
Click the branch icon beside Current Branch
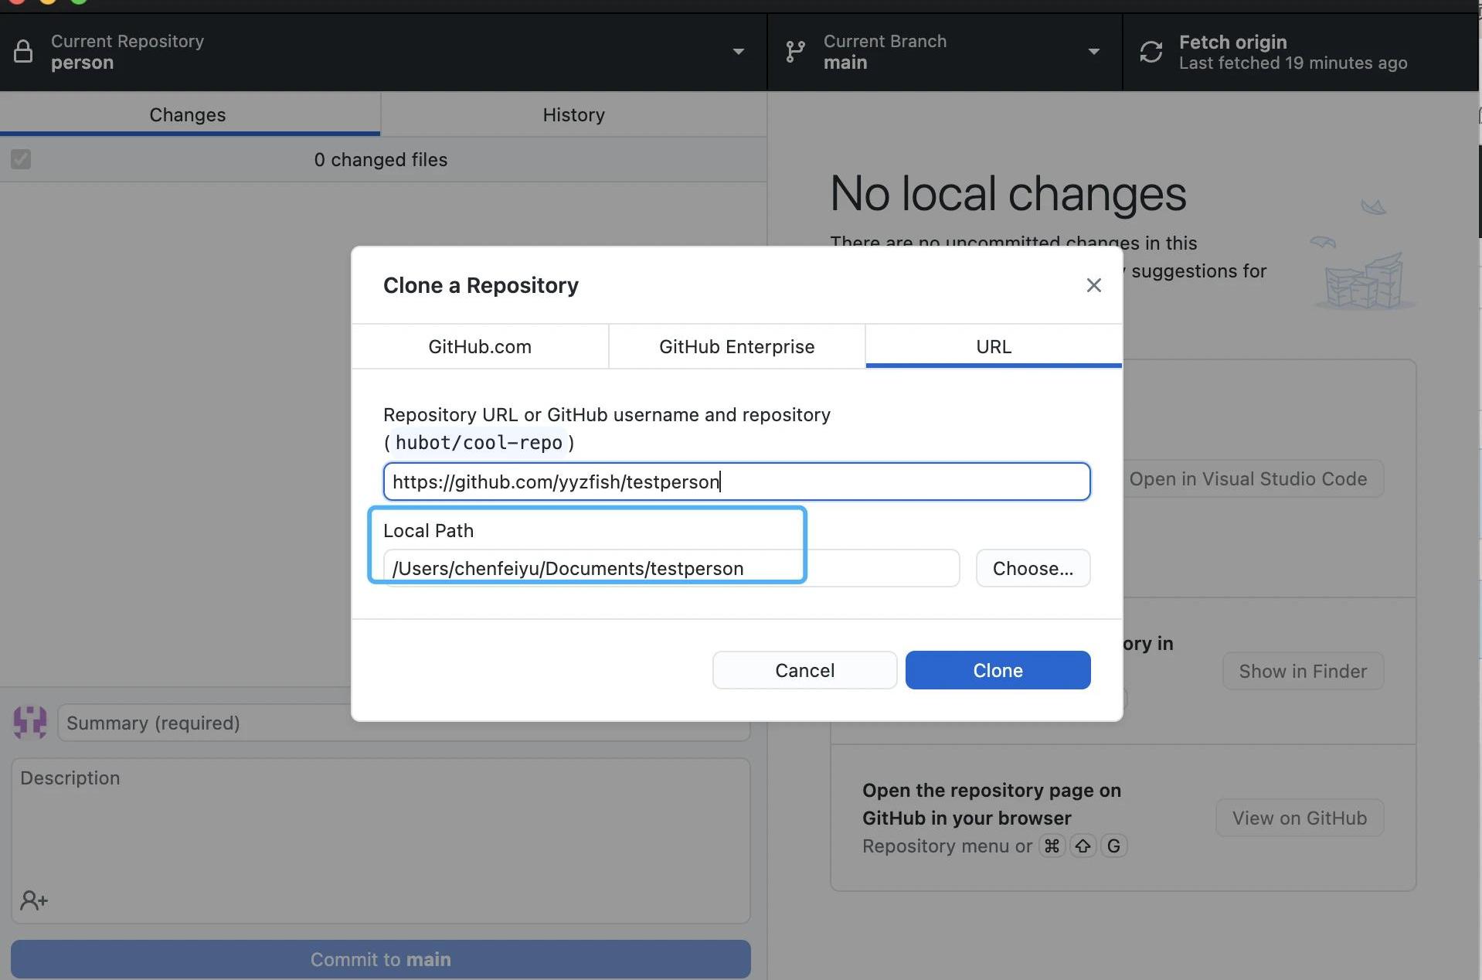pyautogui.click(x=795, y=52)
